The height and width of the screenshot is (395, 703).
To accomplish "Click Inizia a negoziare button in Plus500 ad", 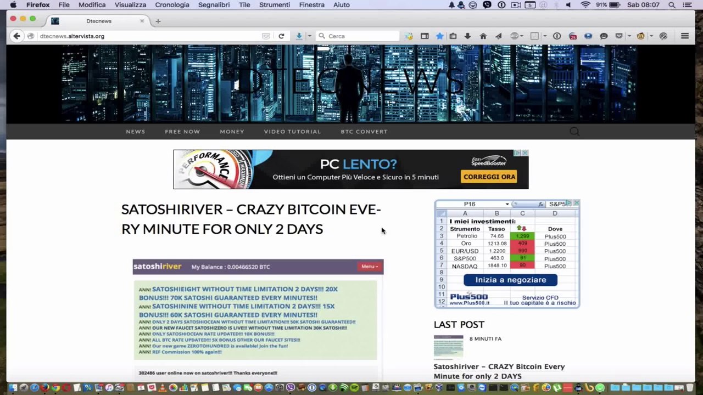I will coord(510,280).
